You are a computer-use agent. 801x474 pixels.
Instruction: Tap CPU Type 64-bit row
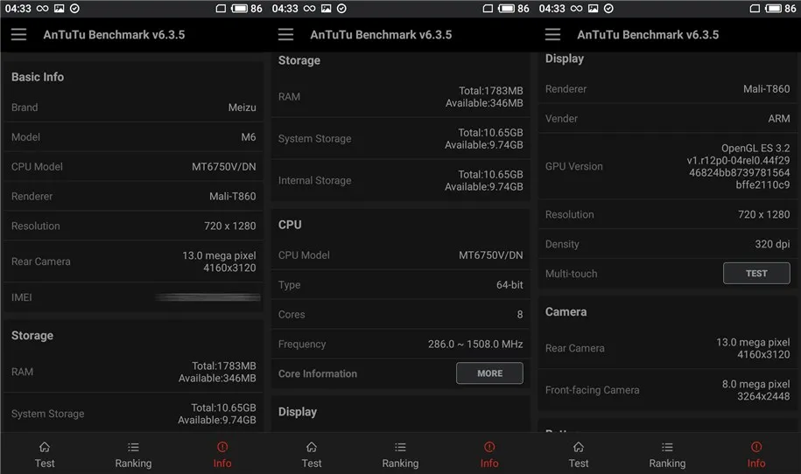(401, 285)
